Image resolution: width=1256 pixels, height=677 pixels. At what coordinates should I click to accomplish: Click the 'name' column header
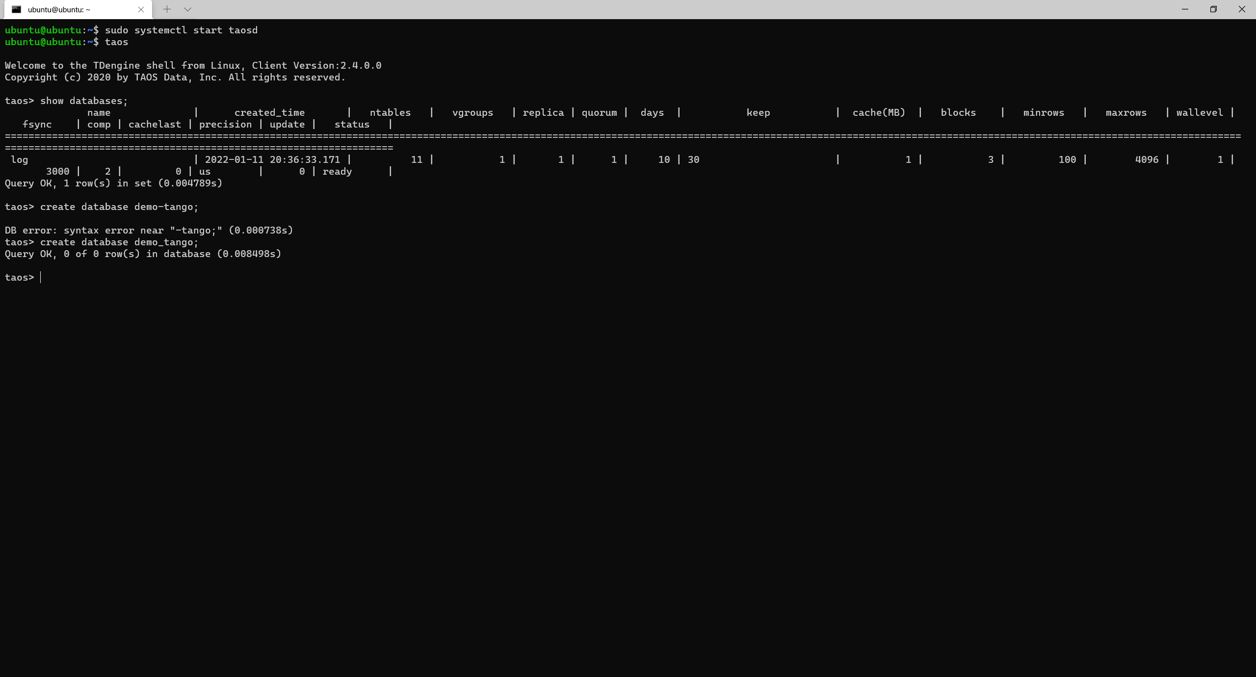pos(99,113)
